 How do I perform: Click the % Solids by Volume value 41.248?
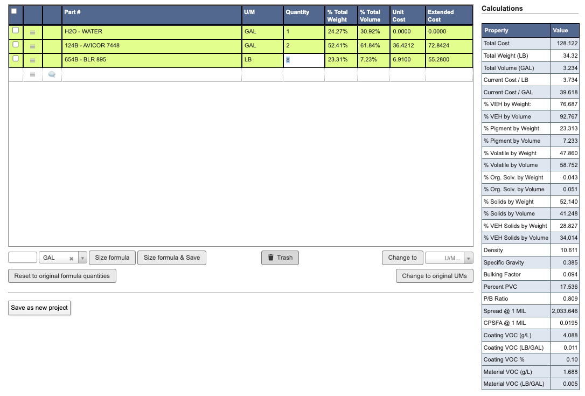(x=569, y=213)
